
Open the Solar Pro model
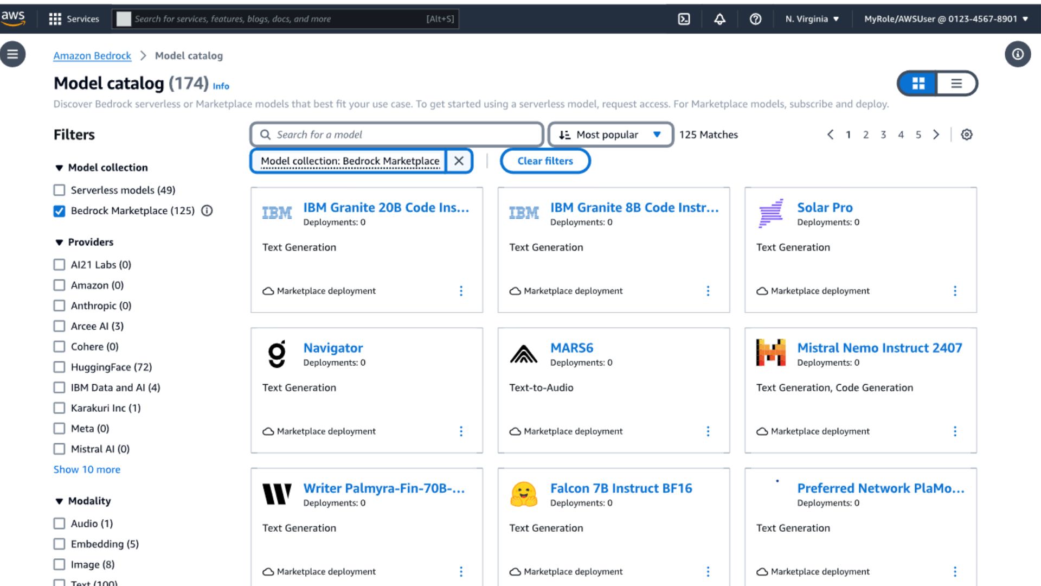(x=825, y=207)
